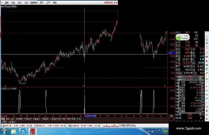Open the File Explorer taskbar icon

tap(14, 132)
